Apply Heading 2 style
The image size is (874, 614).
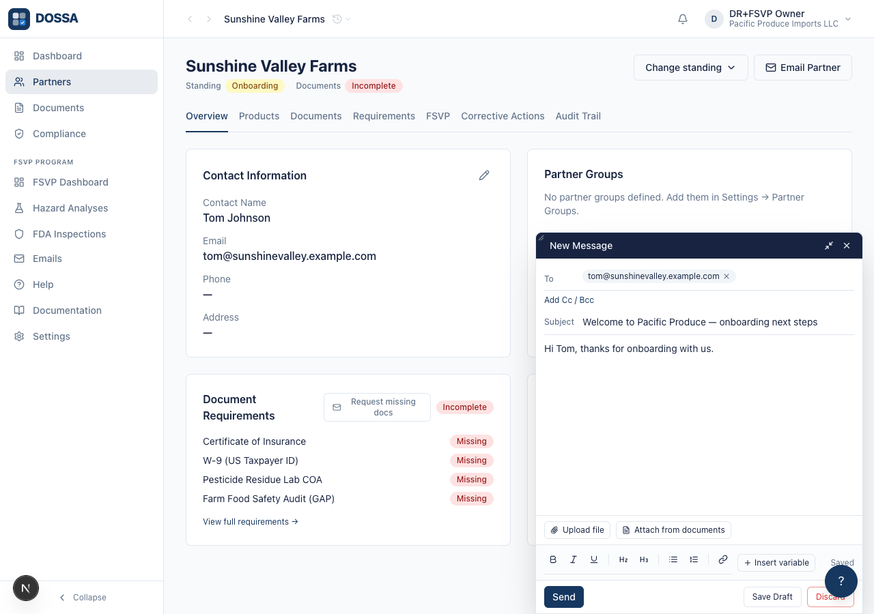coord(623,559)
